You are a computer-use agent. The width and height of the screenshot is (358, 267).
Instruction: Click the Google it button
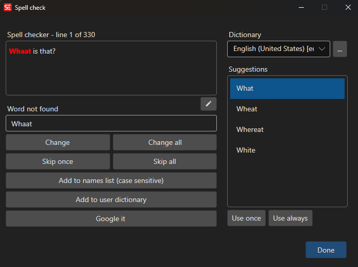coord(111,219)
